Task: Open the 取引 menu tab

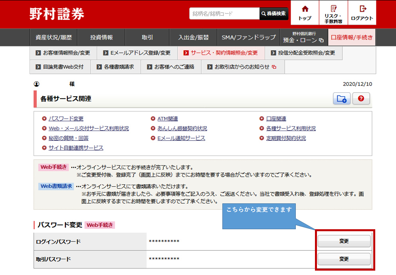Action: (x=147, y=37)
